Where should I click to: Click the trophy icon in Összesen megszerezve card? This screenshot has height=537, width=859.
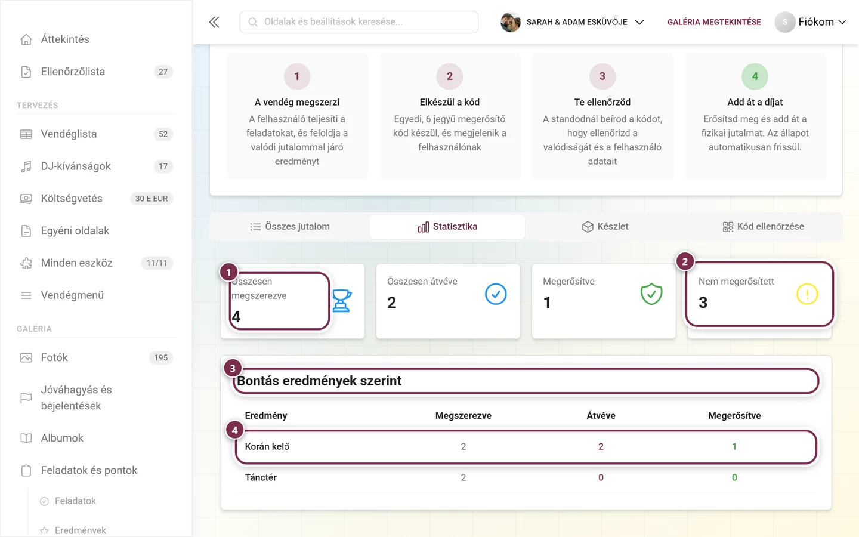tap(342, 301)
